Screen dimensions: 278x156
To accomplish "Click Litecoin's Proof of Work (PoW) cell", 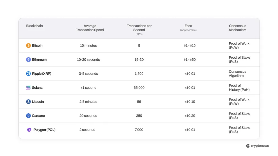I will pos(239,102).
